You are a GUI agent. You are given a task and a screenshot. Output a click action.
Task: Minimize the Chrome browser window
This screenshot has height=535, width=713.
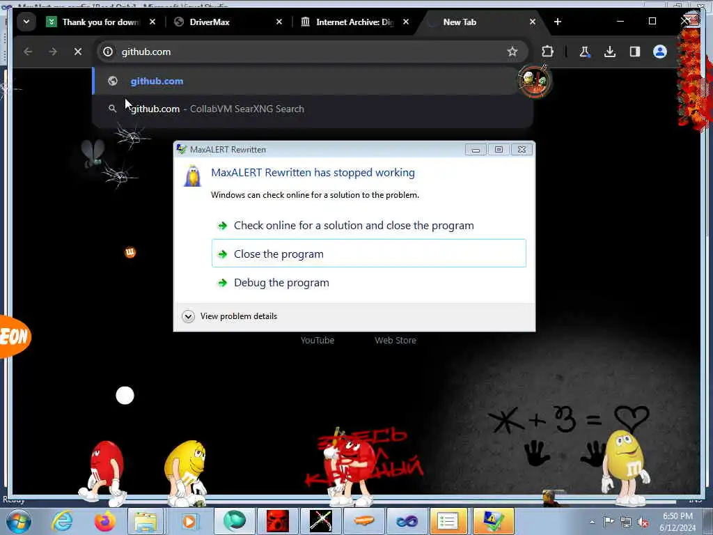(x=620, y=22)
